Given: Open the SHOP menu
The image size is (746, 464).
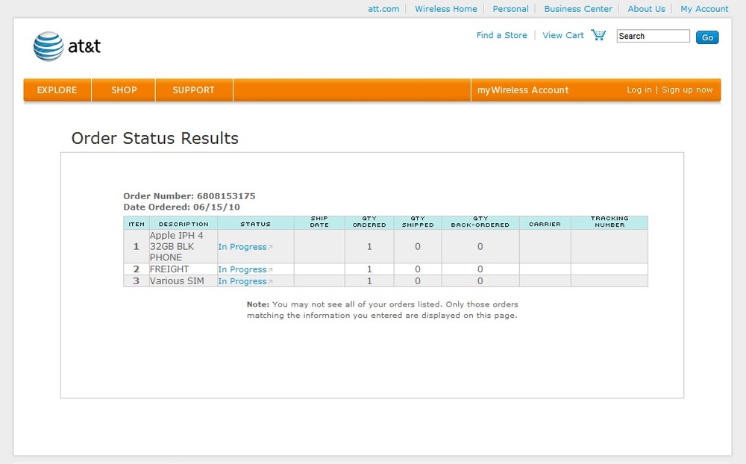Looking at the screenshot, I should (124, 90).
